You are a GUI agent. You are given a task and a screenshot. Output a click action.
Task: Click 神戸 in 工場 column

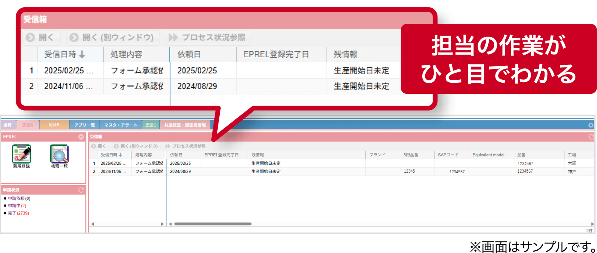click(572, 172)
